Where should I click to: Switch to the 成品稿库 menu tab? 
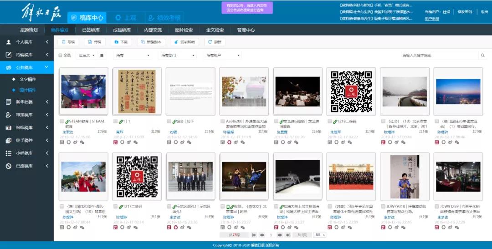(x=122, y=30)
